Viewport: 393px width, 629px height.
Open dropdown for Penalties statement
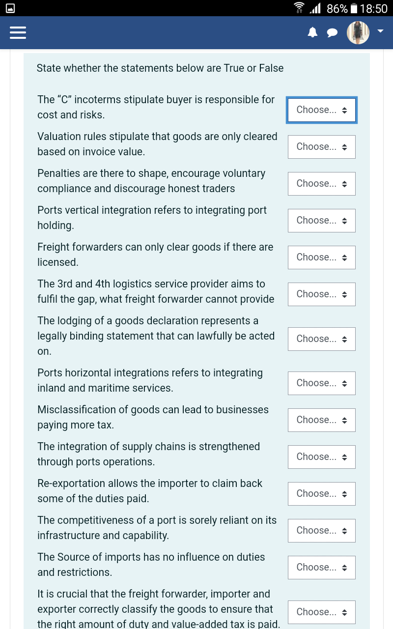pos(322,184)
